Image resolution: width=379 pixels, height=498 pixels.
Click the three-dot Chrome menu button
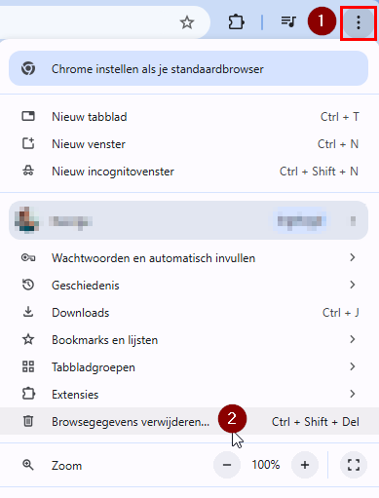coord(359,22)
